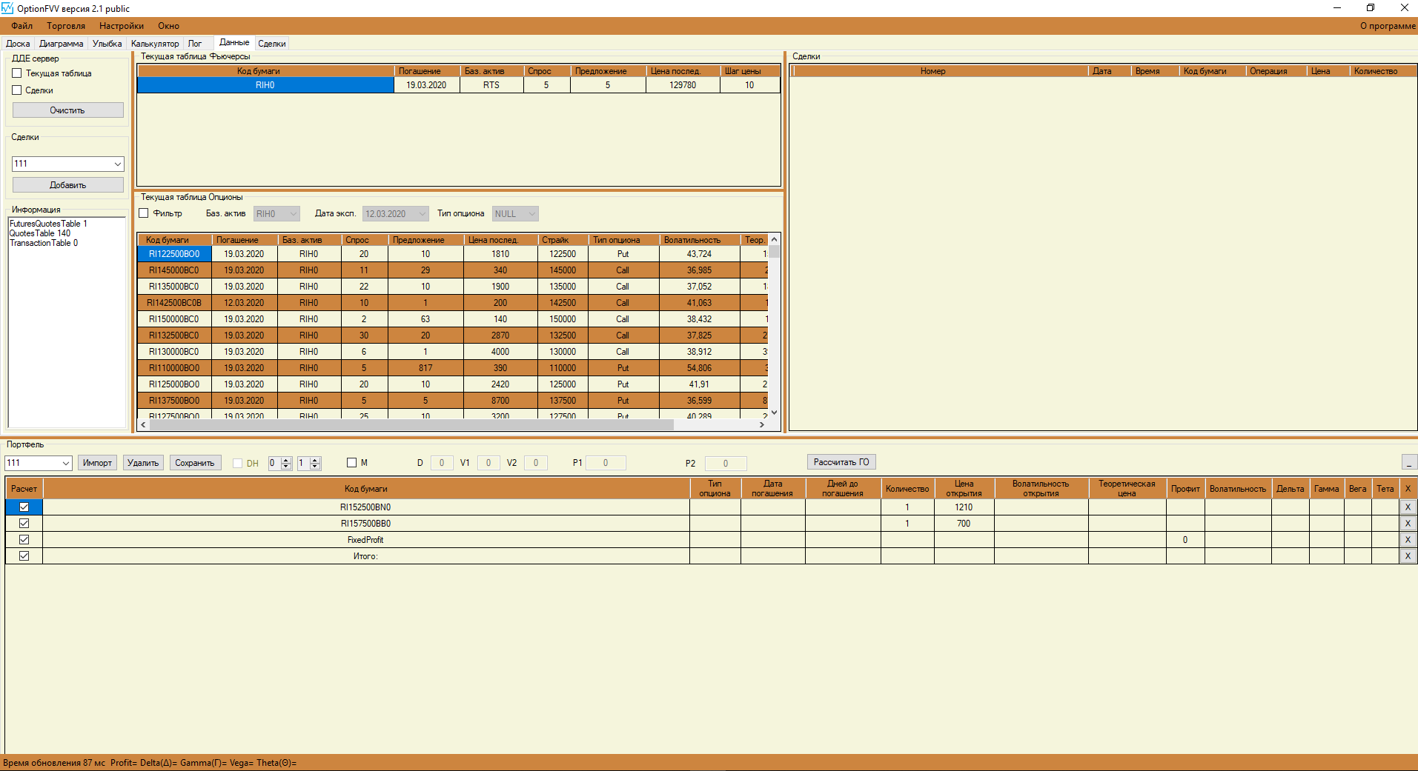Remove RI157500BB0 row with its X button
The height and width of the screenshot is (771, 1418).
click(1408, 524)
